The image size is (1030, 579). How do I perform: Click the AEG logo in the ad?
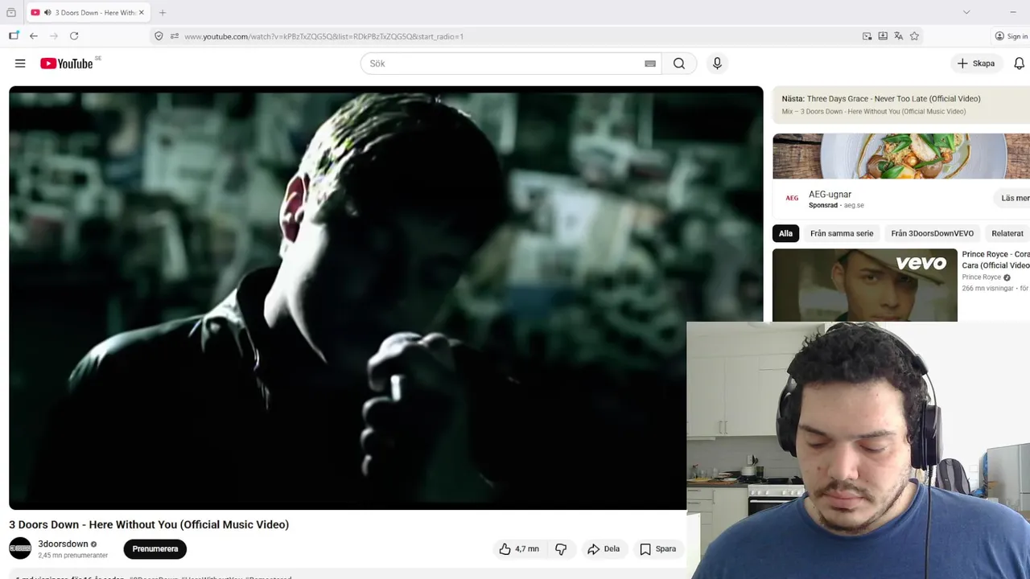[x=792, y=198]
